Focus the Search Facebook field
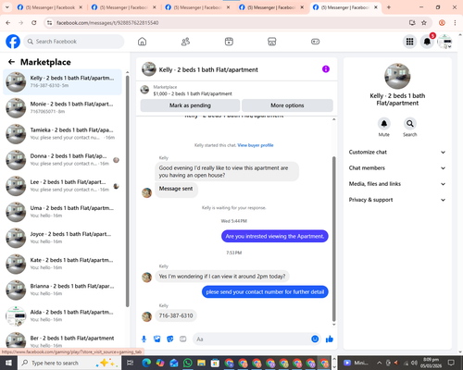The height and width of the screenshot is (370, 463). 74,42
